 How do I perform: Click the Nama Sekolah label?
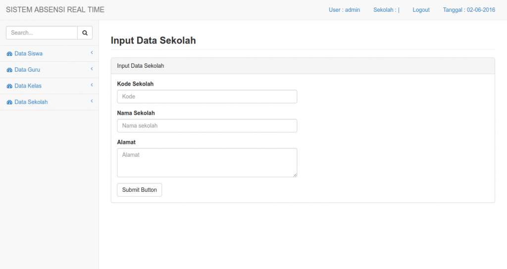click(x=136, y=113)
